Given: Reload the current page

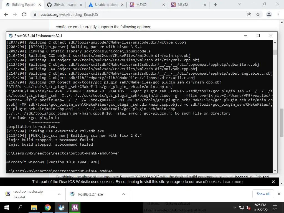Looking at the screenshot, I should tap(24, 14).
